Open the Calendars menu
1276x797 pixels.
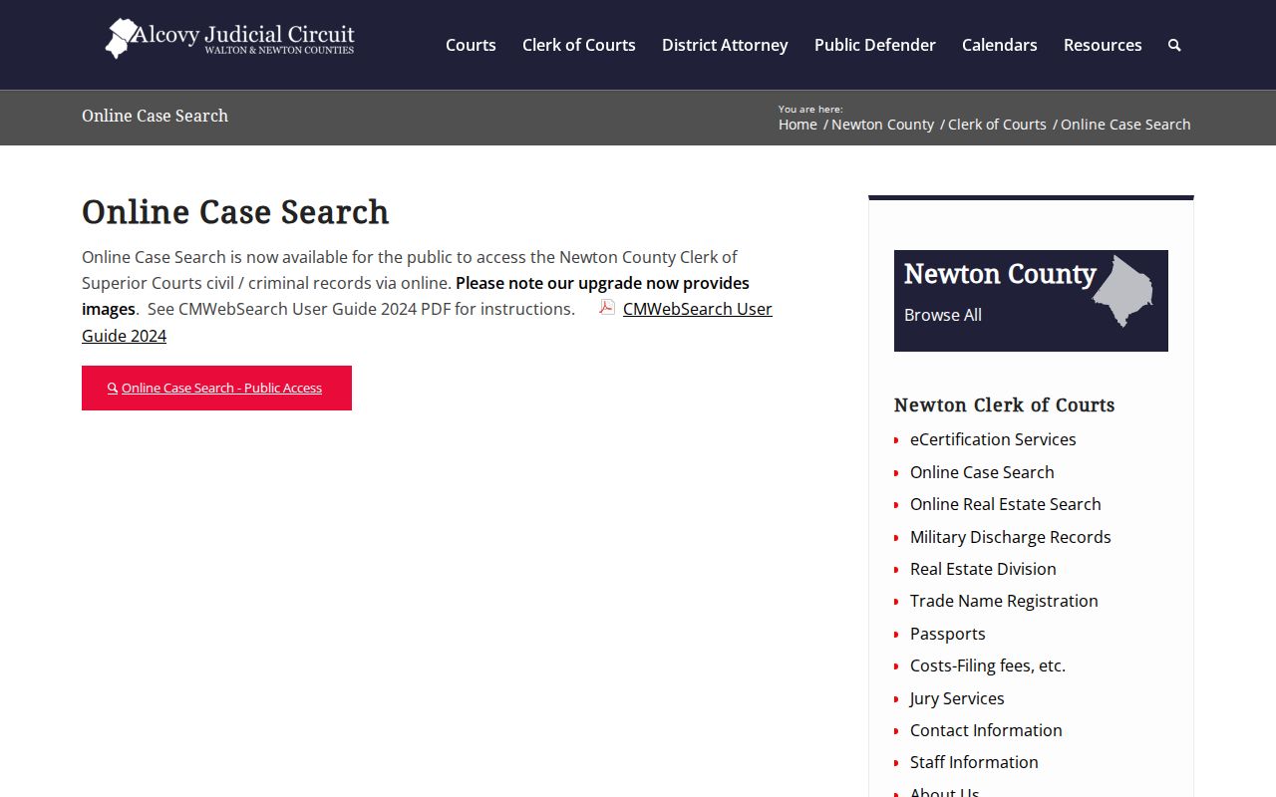coord(1000,45)
